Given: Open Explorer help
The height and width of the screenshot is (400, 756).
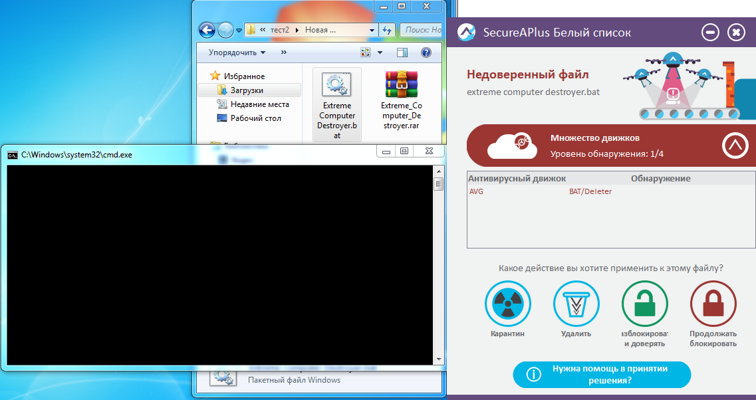Looking at the screenshot, I should 426,52.
